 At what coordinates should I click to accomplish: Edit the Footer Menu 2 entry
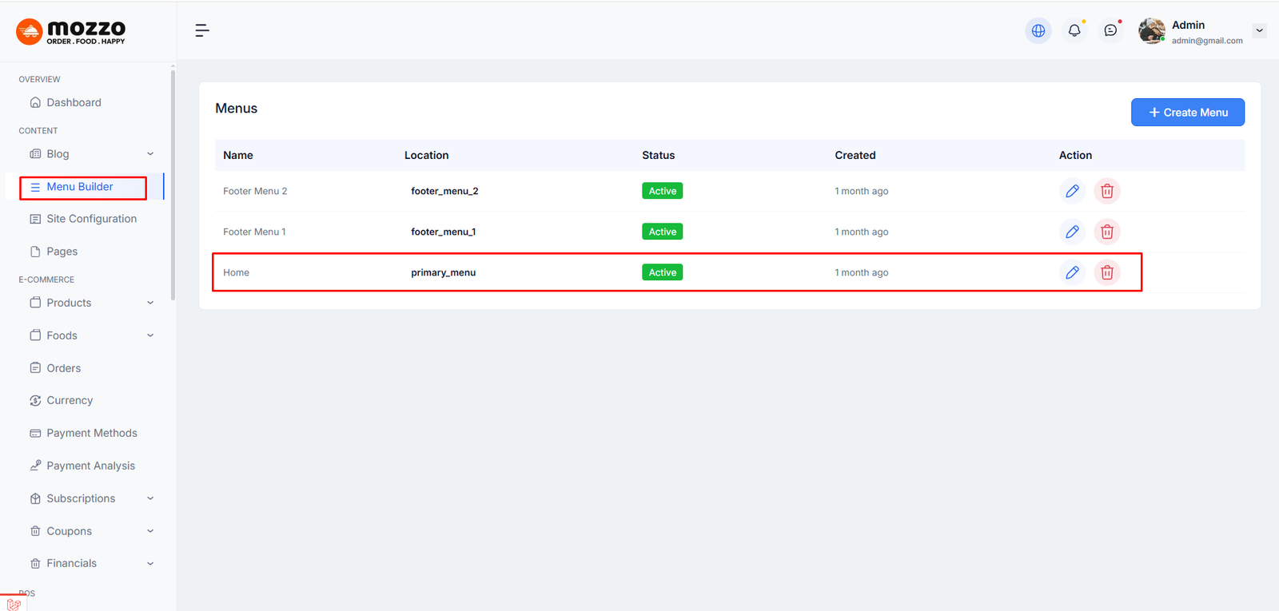click(1072, 191)
